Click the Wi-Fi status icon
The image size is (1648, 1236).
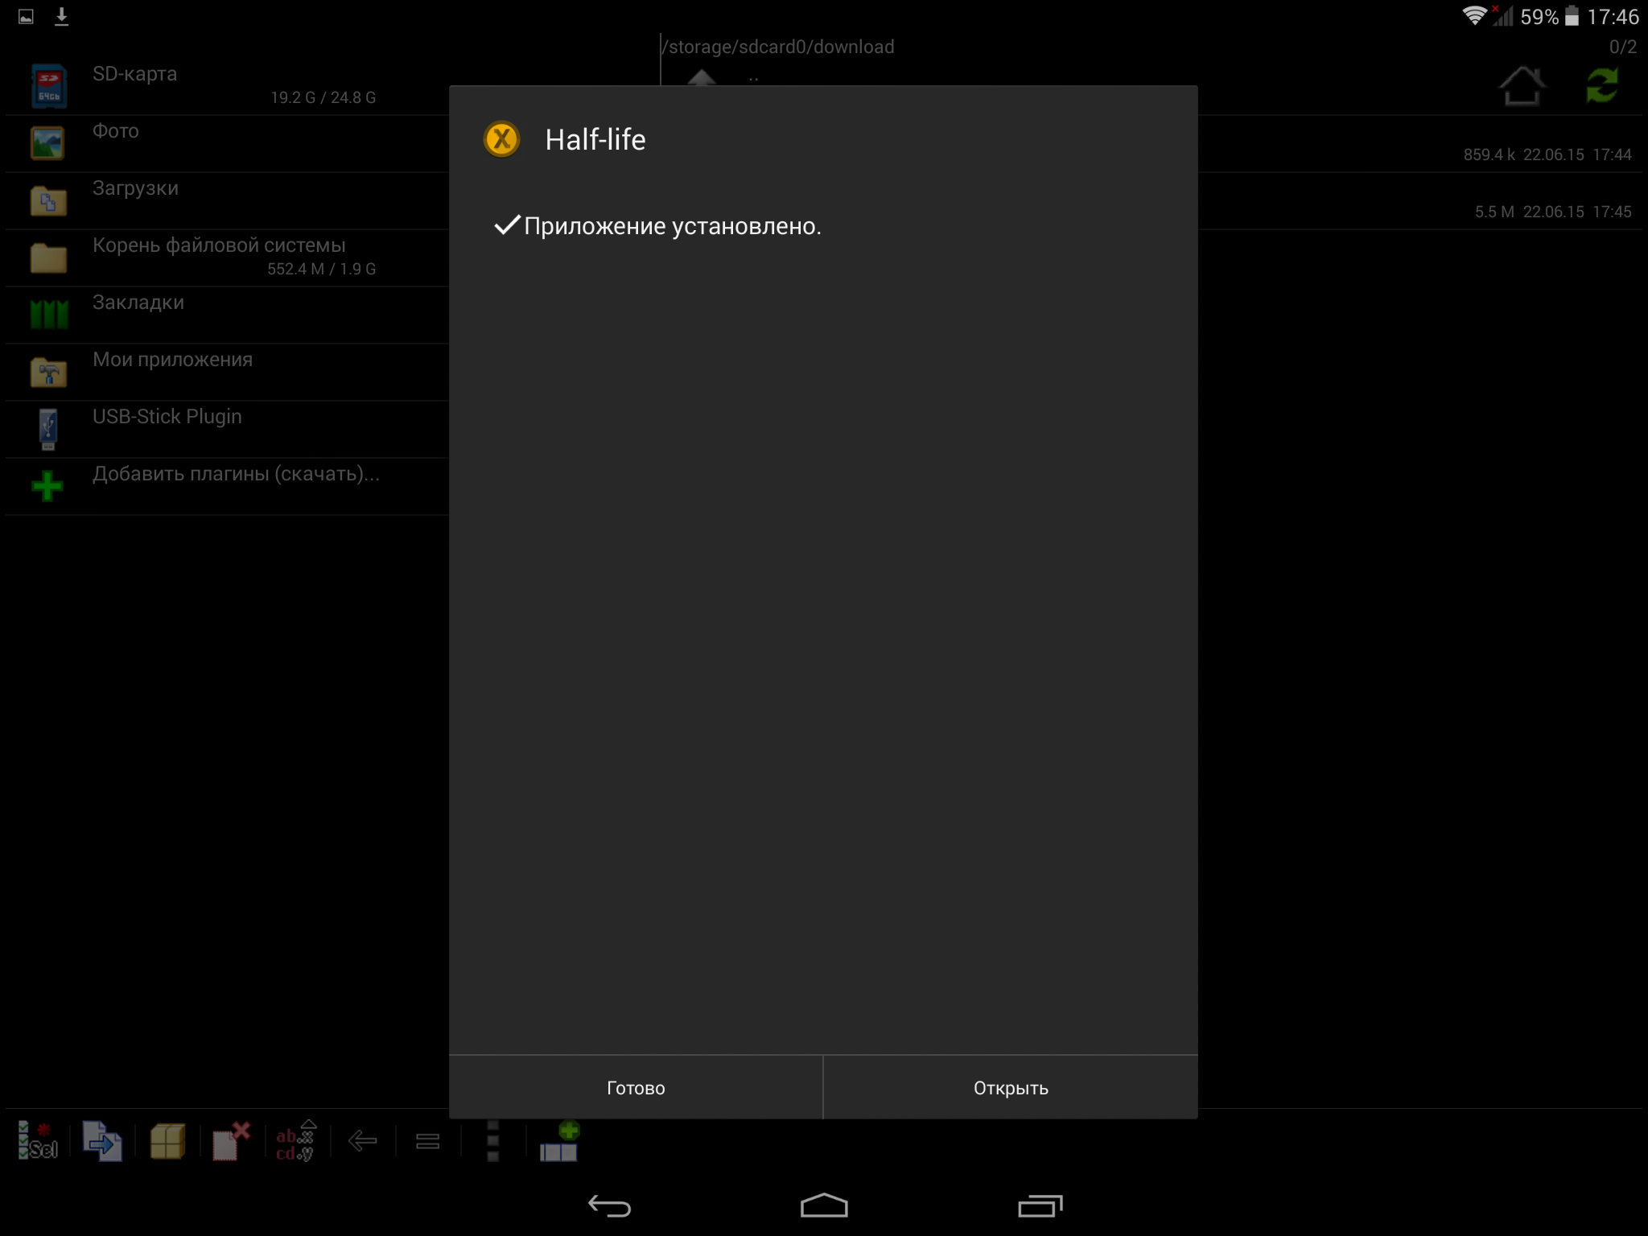(1473, 16)
